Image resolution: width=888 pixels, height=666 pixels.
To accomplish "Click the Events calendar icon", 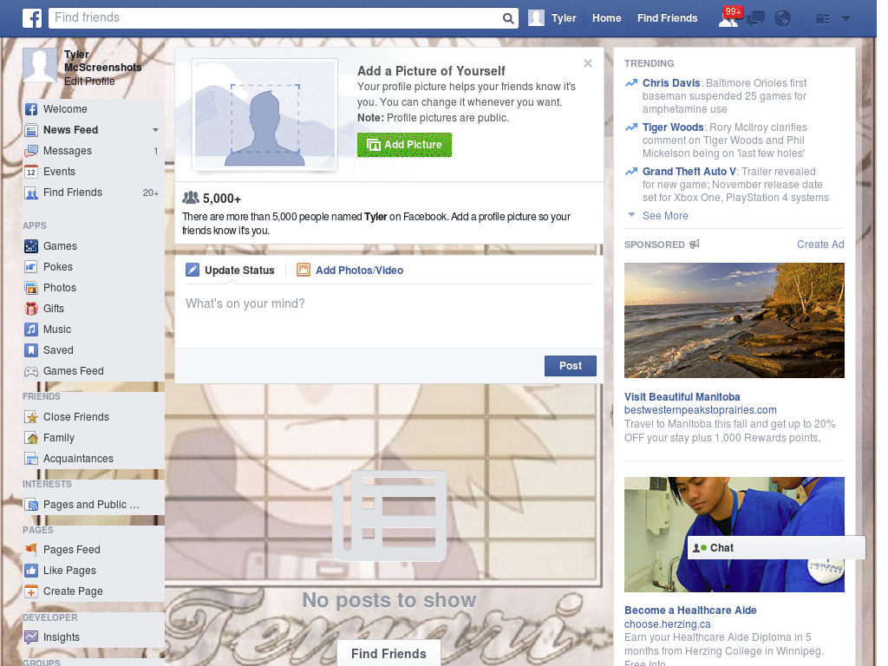I will coord(31,172).
